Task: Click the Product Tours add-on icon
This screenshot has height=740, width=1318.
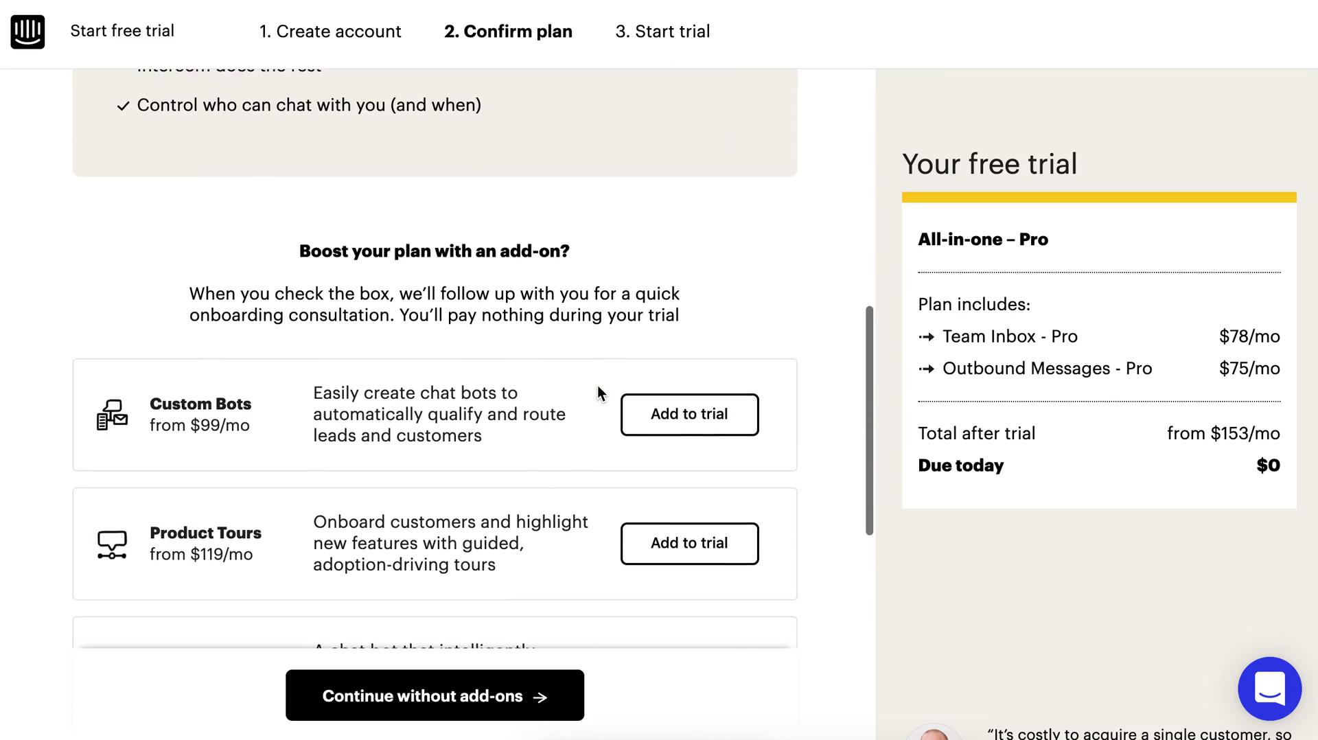Action: [112, 544]
